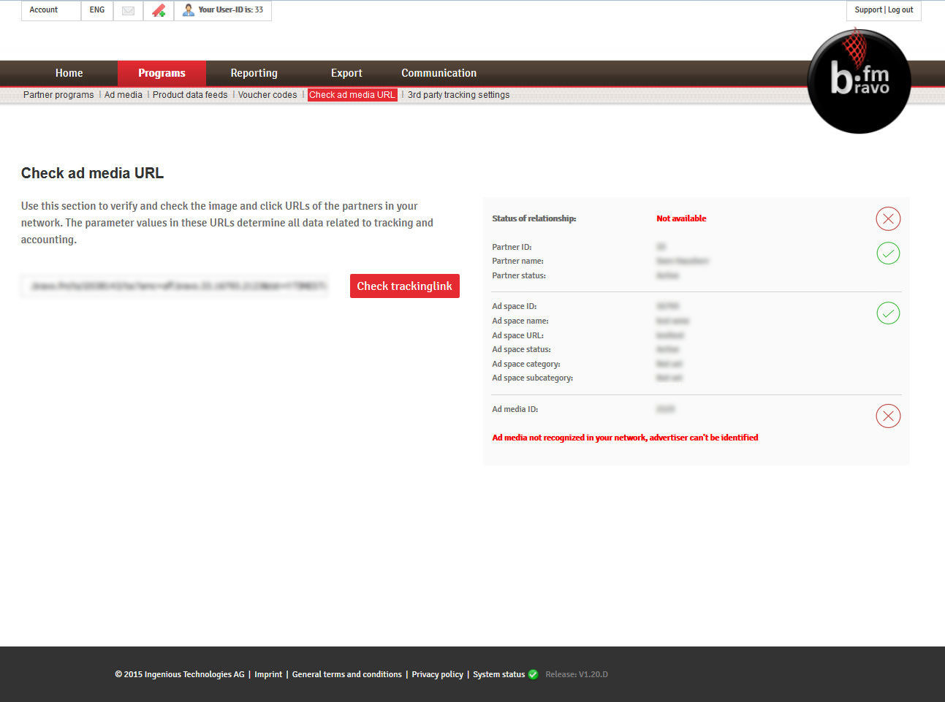Open the ENG language selector

tap(97, 10)
